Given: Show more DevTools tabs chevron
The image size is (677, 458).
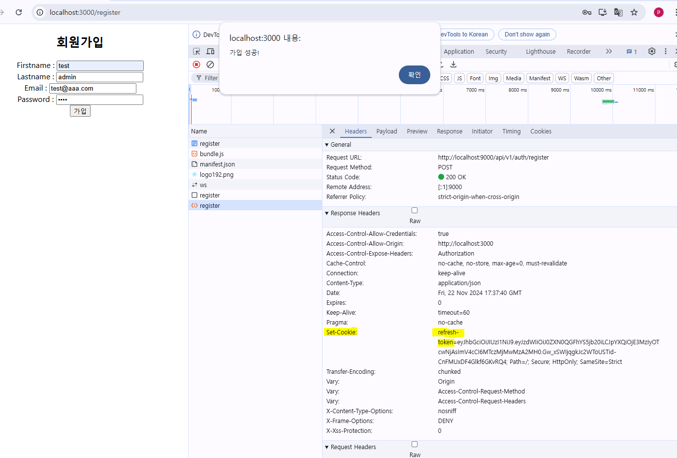Looking at the screenshot, I should pyautogui.click(x=609, y=51).
